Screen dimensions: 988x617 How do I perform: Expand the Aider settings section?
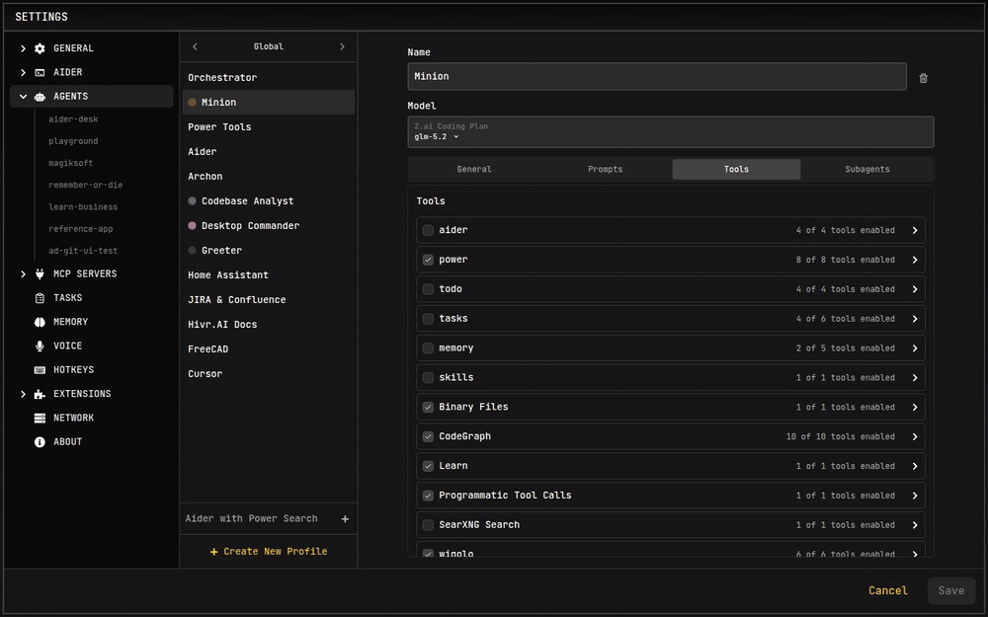tap(23, 72)
